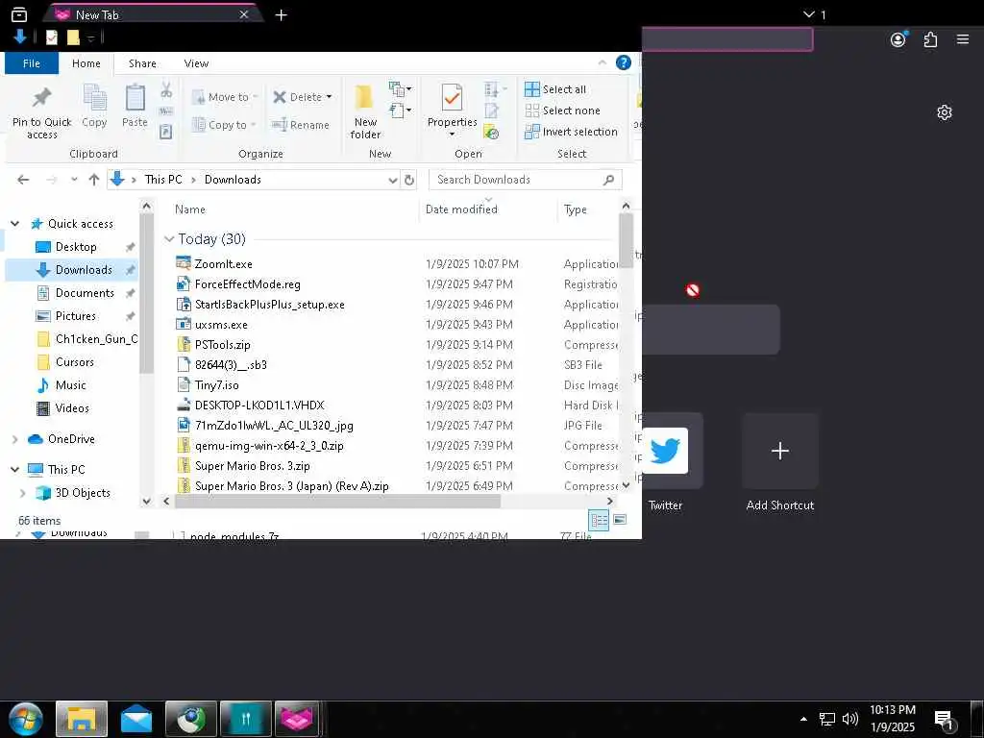Click the Cut scissors icon
Screen dimensions: 984x738
point(166,89)
